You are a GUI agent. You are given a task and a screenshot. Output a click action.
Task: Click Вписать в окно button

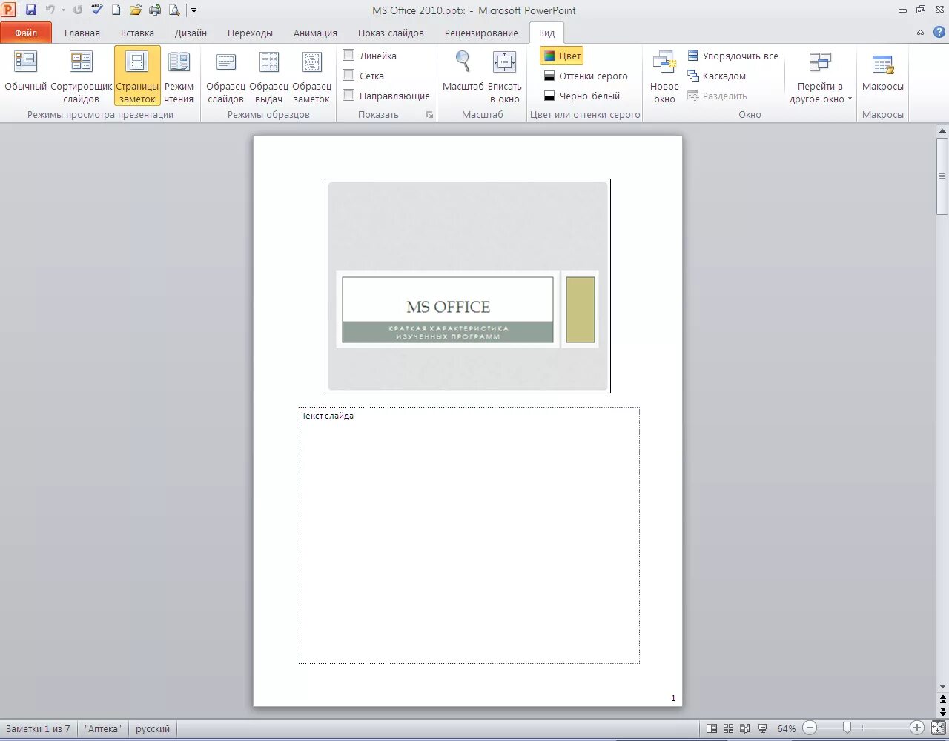[x=504, y=75]
